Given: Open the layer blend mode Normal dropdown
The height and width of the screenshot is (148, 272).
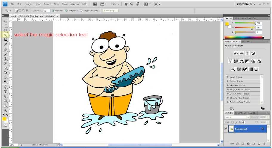Looking at the screenshot, I should pos(237,117).
